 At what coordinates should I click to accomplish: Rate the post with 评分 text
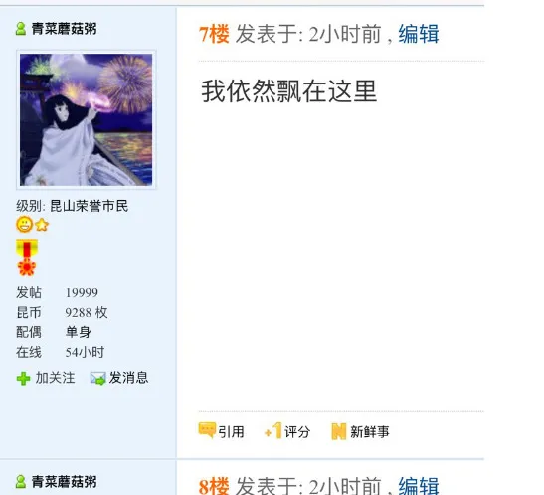pos(297,432)
